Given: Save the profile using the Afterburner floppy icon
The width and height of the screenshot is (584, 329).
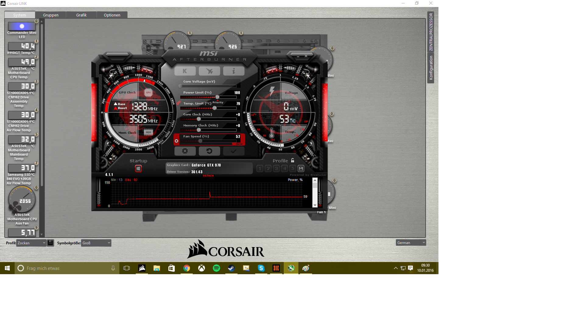Looking at the screenshot, I should [301, 168].
